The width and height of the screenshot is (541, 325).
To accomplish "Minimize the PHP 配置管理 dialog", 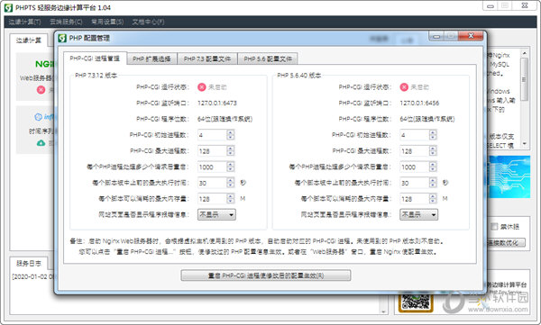I will pyautogui.click(x=436, y=36).
